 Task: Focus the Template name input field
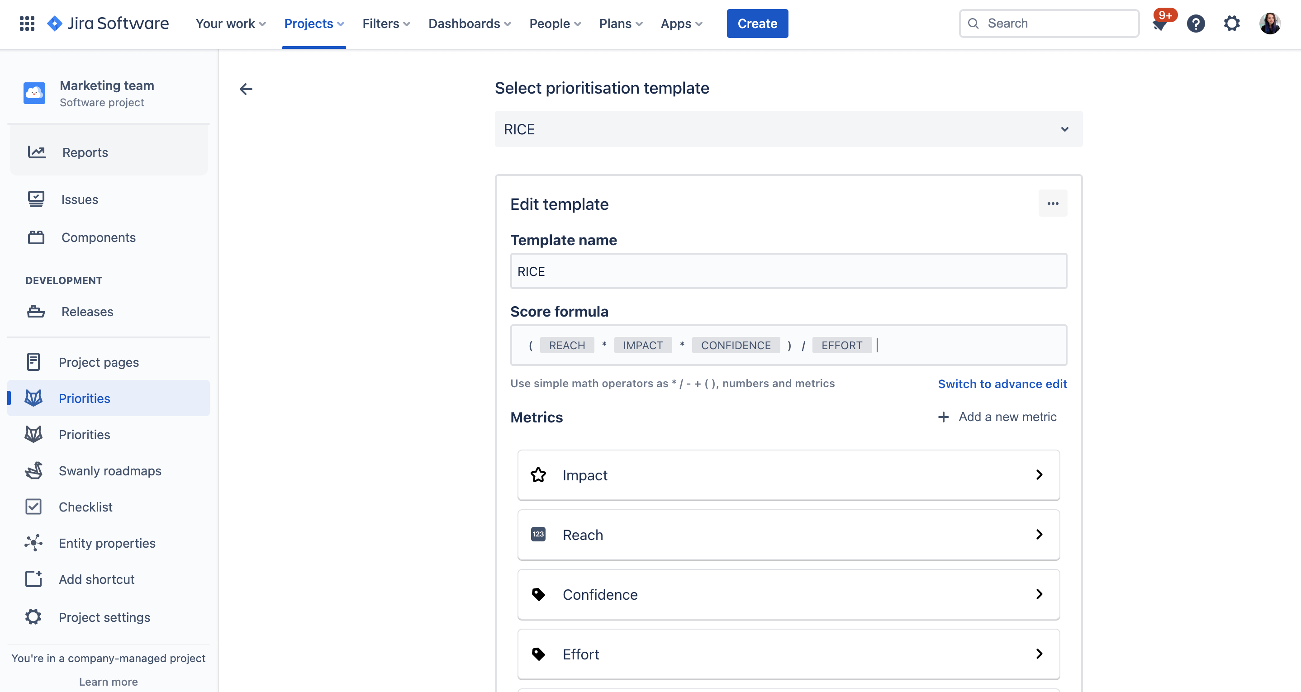point(788,271)
